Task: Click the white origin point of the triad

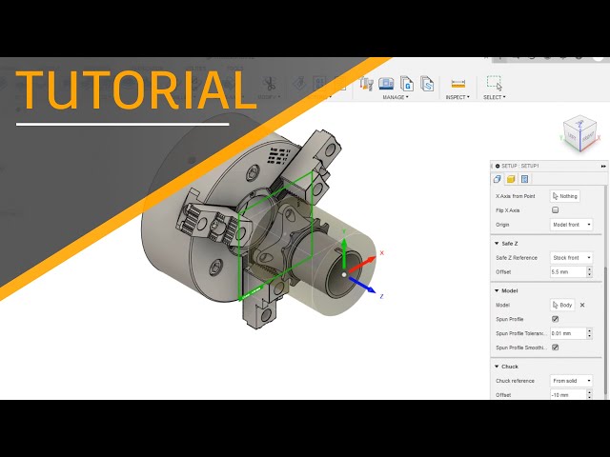Action: 344,275
